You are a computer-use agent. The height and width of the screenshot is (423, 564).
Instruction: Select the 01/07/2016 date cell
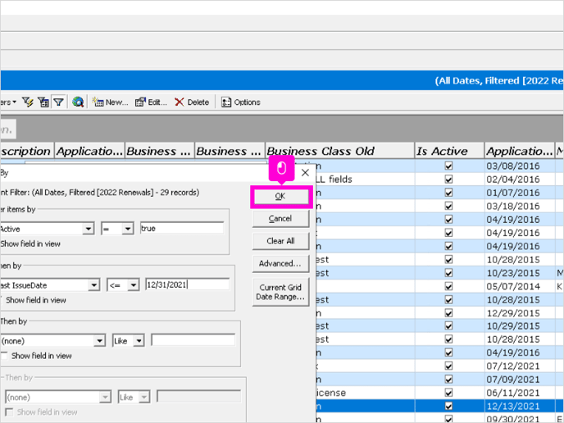520,193
